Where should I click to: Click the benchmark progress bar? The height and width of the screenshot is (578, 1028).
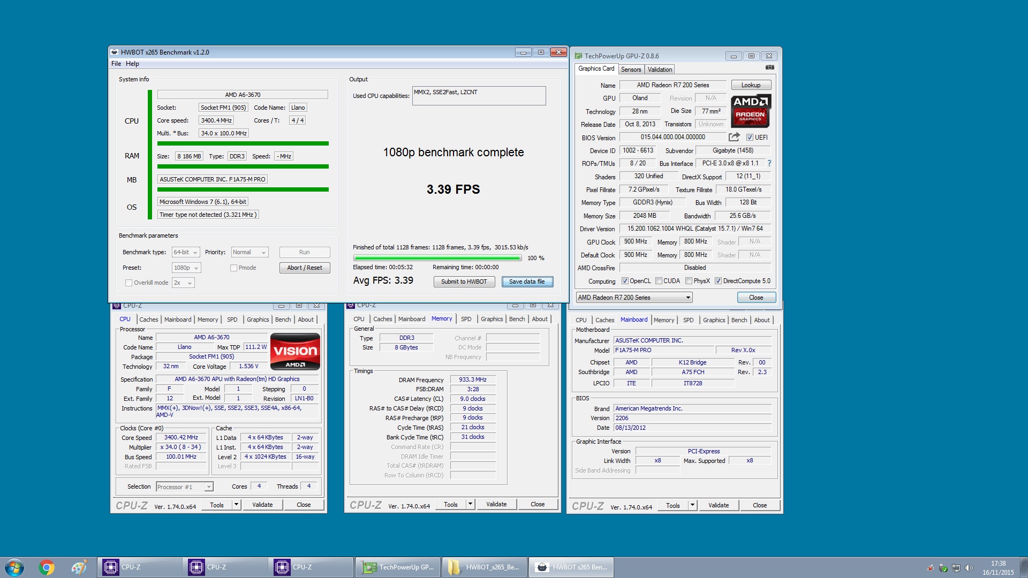437,258
